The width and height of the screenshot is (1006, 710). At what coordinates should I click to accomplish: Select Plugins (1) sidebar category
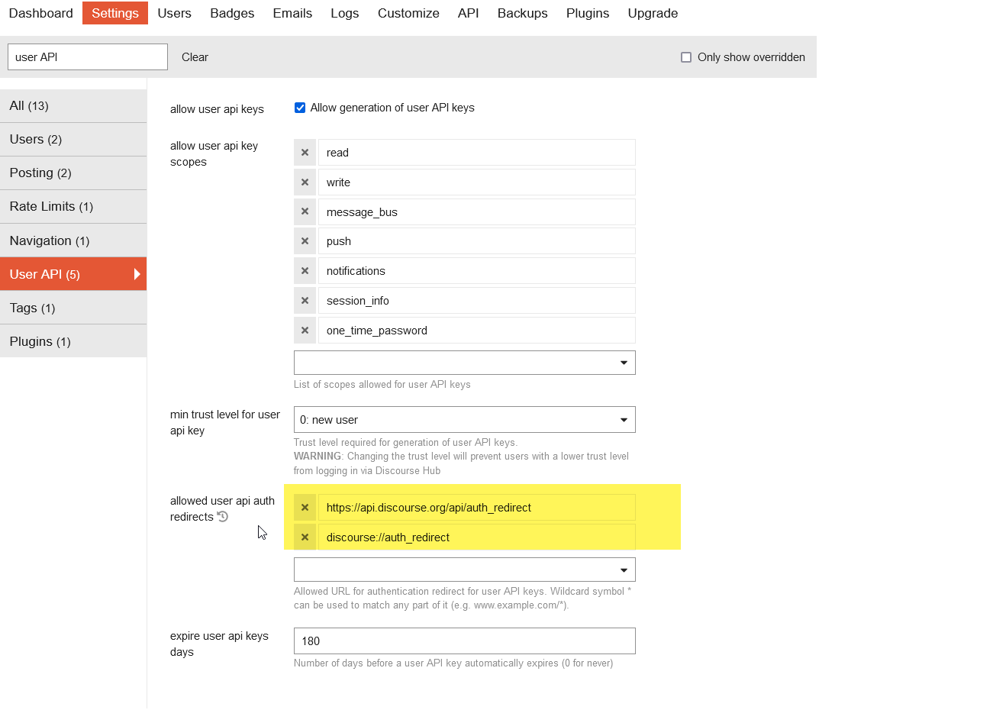pos(73,341)
